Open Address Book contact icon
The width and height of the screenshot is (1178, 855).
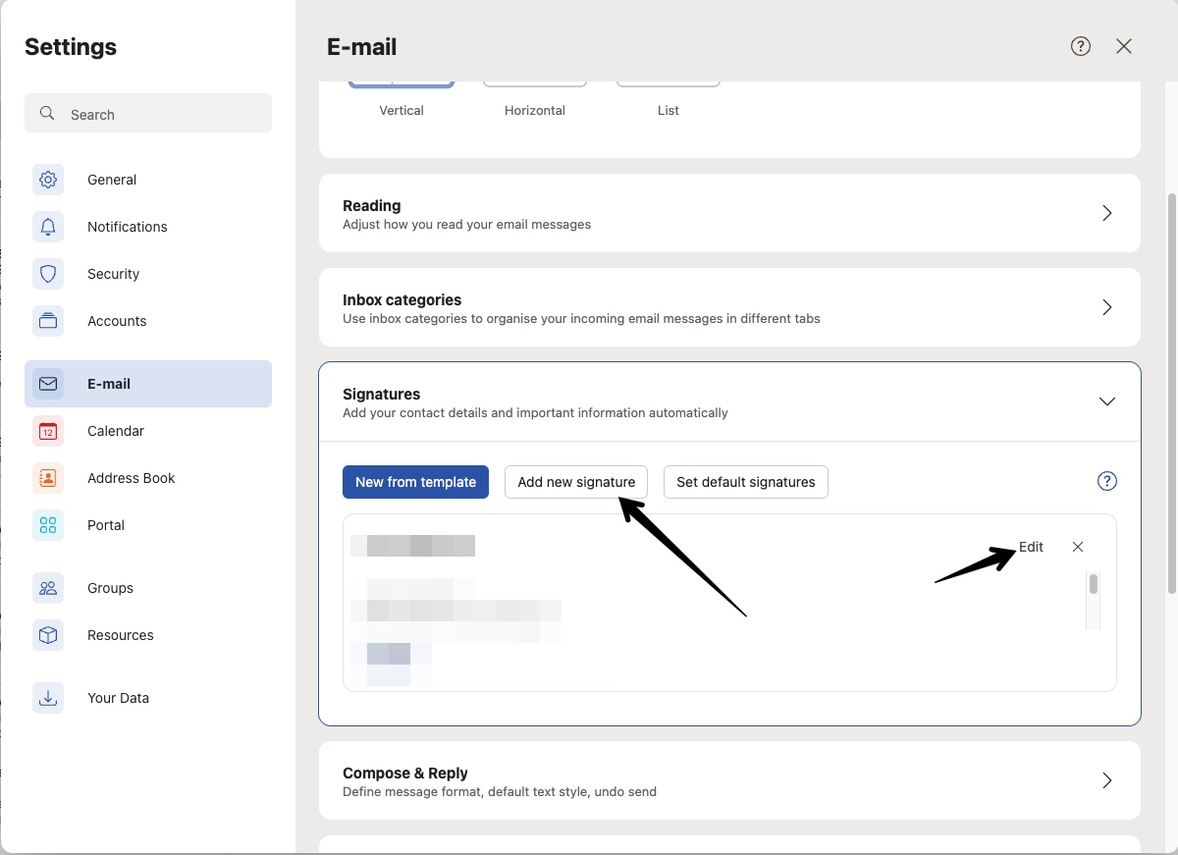48,478
